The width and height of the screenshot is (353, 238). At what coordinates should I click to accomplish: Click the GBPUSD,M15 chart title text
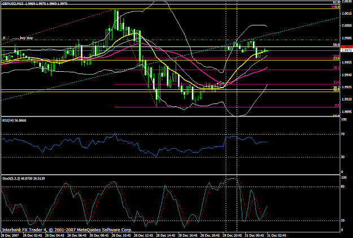tap(12, 3)
